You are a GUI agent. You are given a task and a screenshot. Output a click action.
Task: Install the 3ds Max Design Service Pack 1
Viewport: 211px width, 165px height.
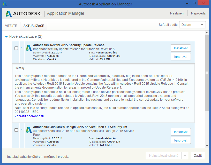tap(181, 132)
